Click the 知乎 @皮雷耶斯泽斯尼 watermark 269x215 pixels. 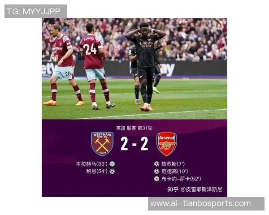(195, 189)
